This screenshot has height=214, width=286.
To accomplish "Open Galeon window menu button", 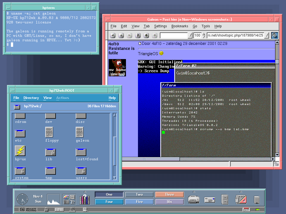I will [108, 20].
